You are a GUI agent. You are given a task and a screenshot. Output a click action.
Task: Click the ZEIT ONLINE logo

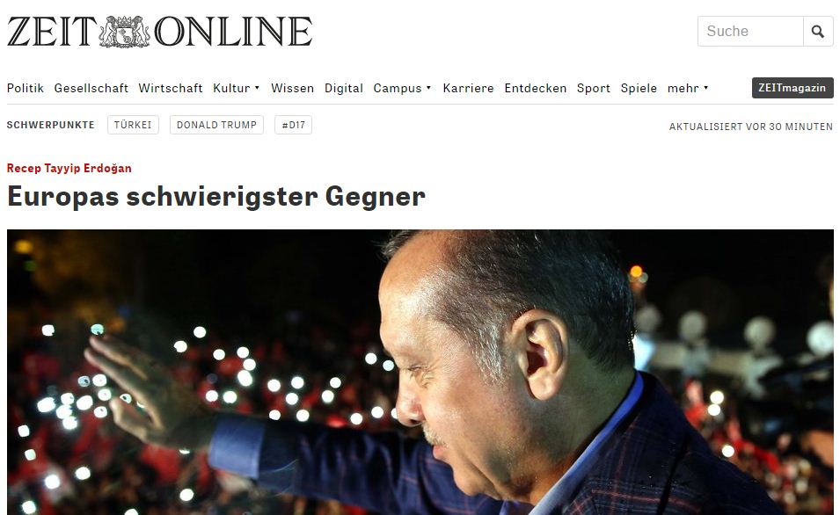click(159, 32)
